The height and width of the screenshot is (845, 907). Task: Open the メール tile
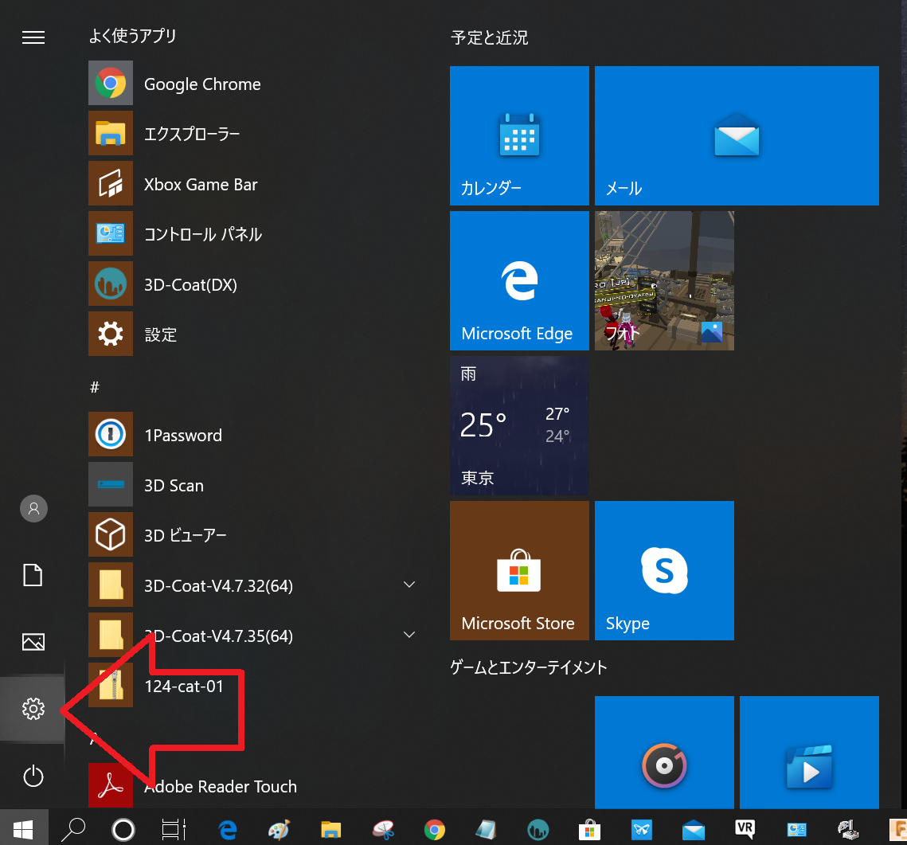737,136
